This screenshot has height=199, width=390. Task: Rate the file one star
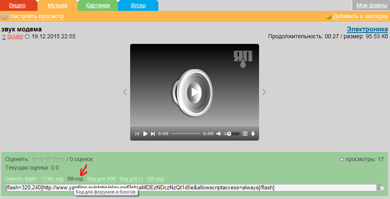35,159
